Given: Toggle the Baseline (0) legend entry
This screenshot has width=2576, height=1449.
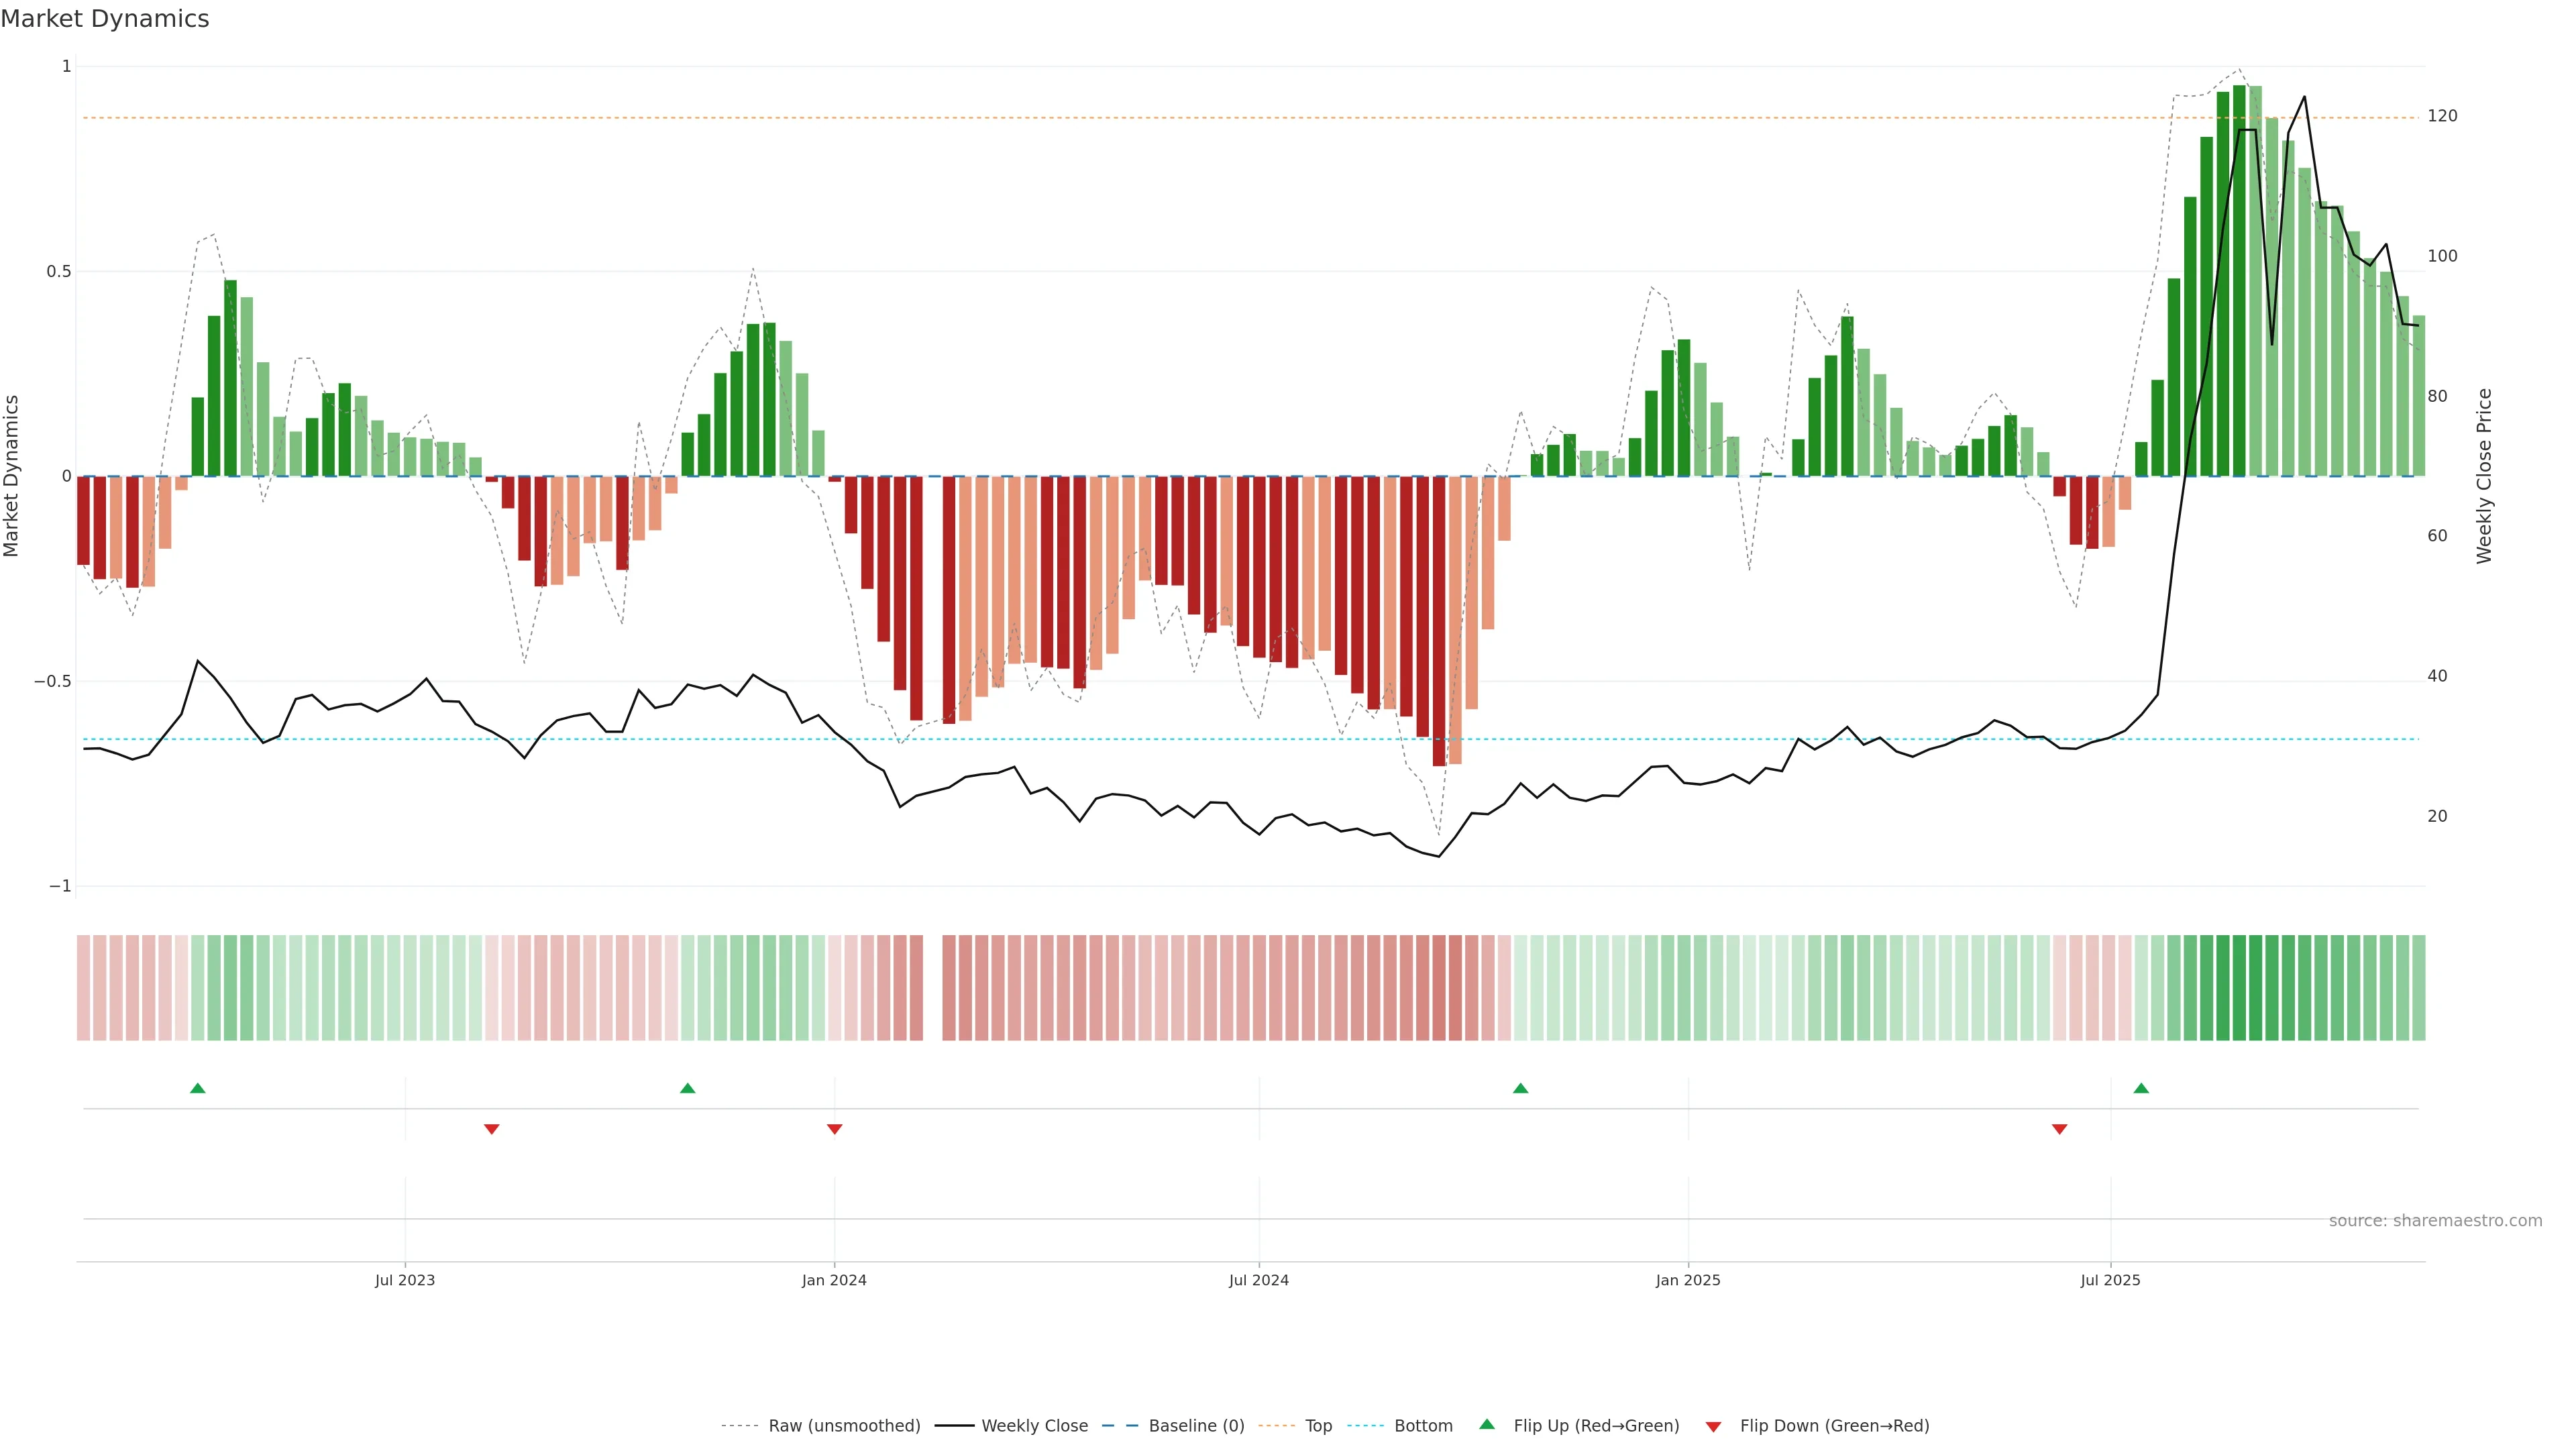Looking at the screenshot, I should click(1196, 1426).
